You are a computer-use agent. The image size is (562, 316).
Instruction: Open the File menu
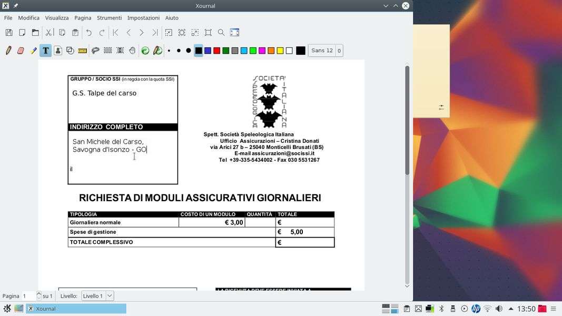8,17
